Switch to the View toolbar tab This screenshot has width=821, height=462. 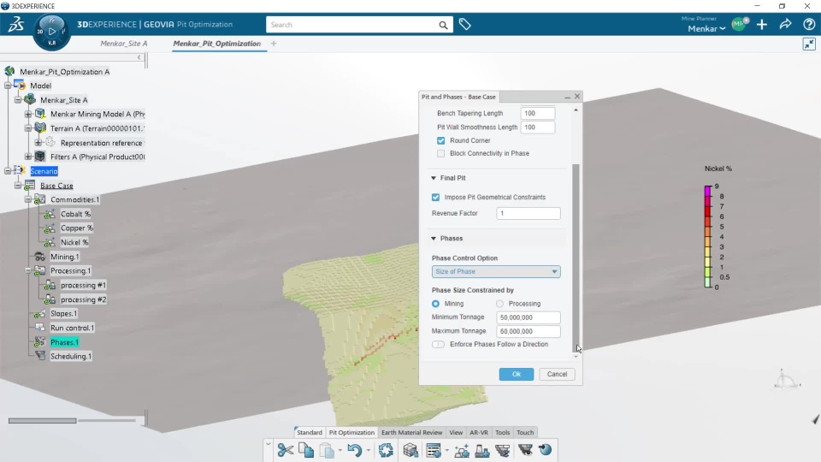coord(456,433)
